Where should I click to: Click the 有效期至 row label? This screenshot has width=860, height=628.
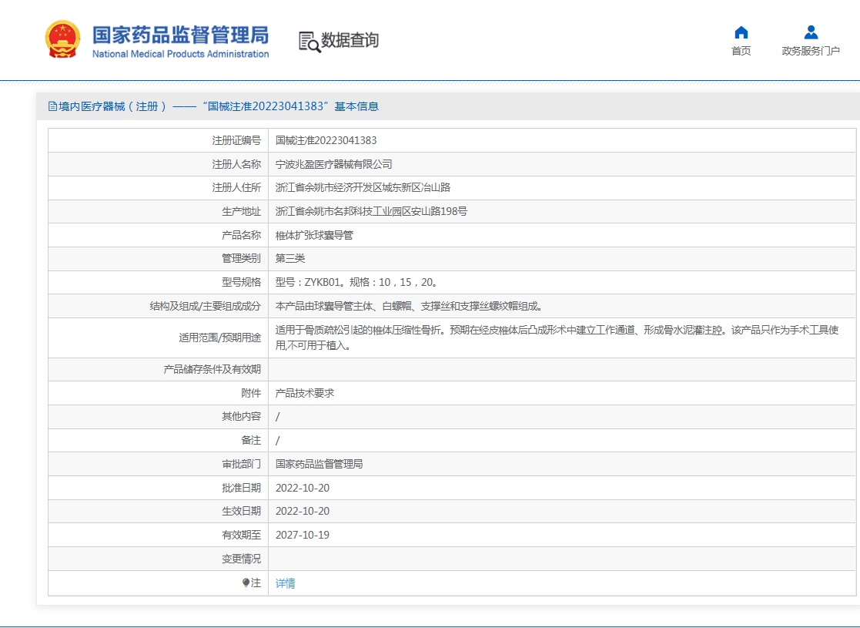tap(241, 536)
